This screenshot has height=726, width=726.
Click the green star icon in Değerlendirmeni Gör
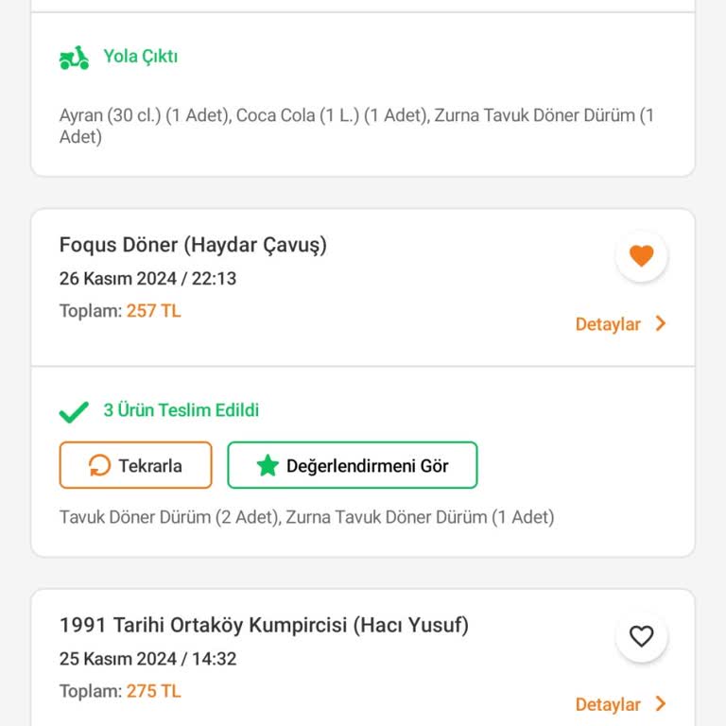pyautogui.click(x=268, y=465)
